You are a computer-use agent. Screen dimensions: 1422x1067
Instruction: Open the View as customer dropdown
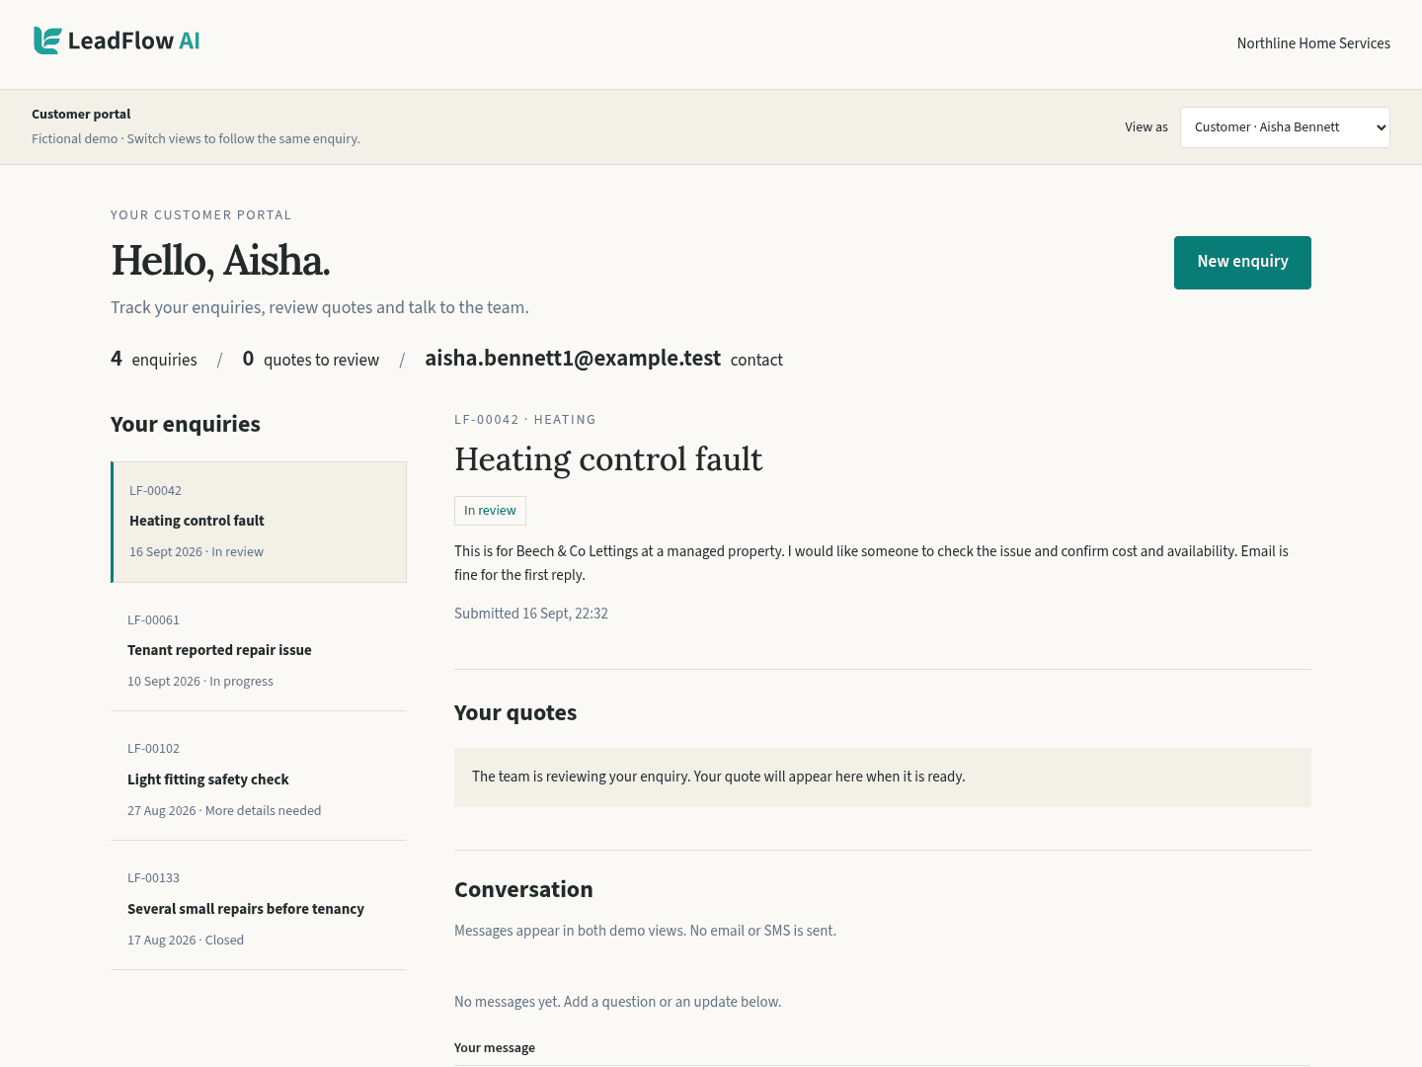point(1285,127)
